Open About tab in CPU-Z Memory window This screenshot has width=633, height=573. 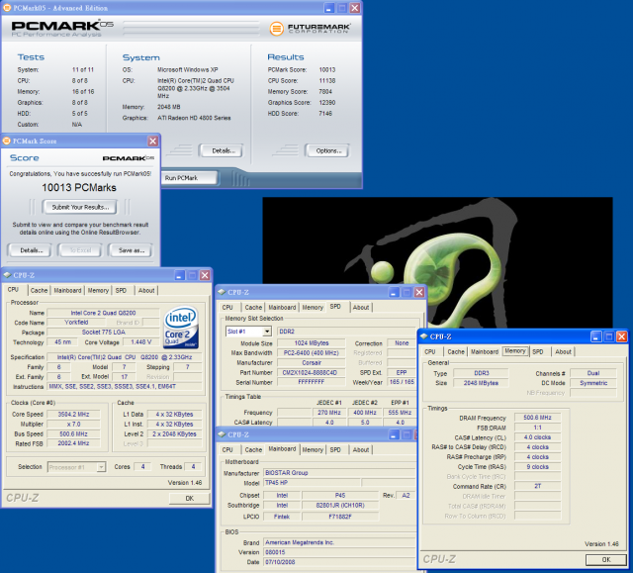[563, 351]
